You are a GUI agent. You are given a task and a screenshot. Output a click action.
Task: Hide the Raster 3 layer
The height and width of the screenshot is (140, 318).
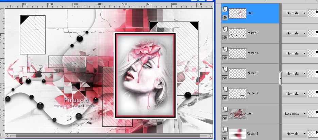pos(225,78)
